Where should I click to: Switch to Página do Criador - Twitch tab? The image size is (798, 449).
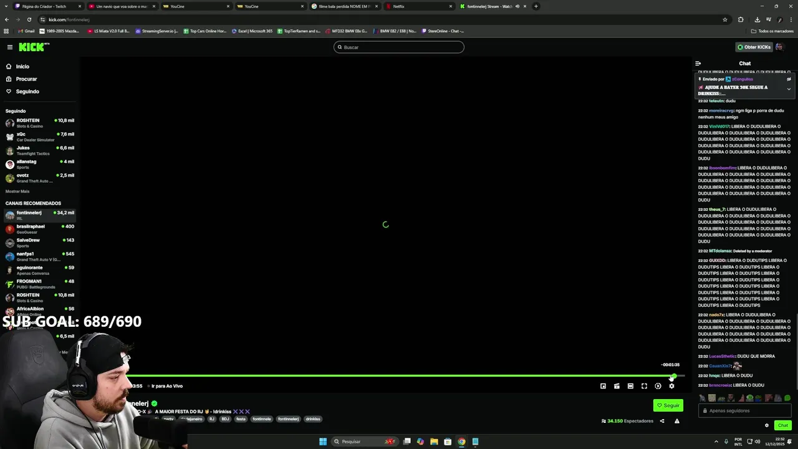pyautogui.click(x=47, y=6)
